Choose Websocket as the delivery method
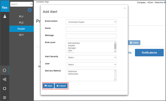The width and height of the screenshot is (166, 101). 73,74
